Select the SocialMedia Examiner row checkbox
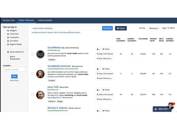The width and height of the screenshot is (177, 133). pos(33,74)
